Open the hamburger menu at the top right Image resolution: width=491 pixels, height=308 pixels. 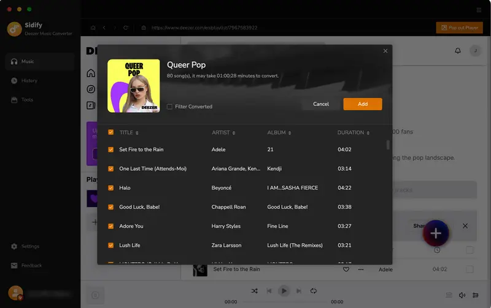pos(479,10)
